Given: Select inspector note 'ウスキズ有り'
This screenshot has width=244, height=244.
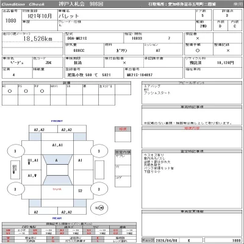Looking at the screenshot, I should pos(154,155).
